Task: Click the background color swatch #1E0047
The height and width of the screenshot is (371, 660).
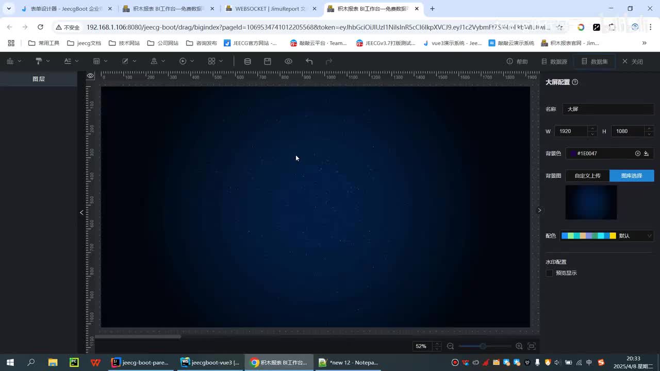Action: click(x=573, y=154)
